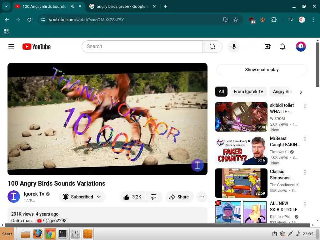This screenshot has width=320, height=240.
Task: Click the music note tray icon
Action: [298, 234]
